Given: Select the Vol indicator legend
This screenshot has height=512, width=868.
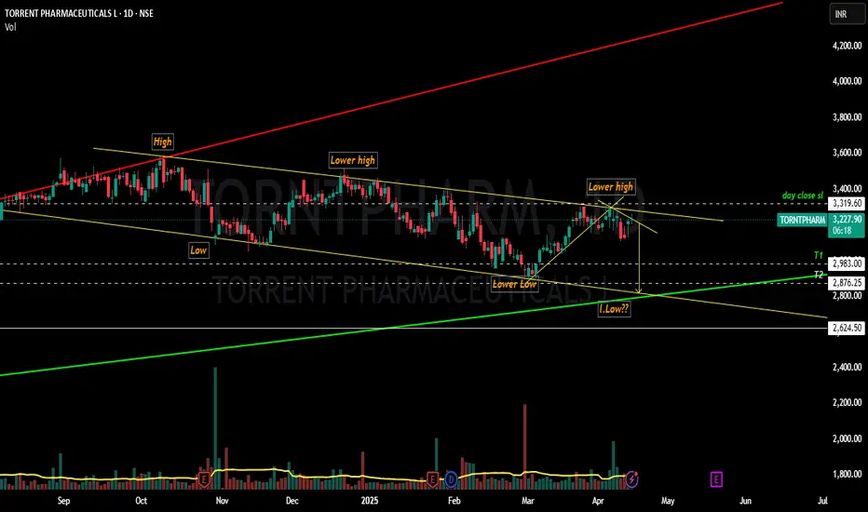Looking at the screenshot, I should [x=10, y=27].
